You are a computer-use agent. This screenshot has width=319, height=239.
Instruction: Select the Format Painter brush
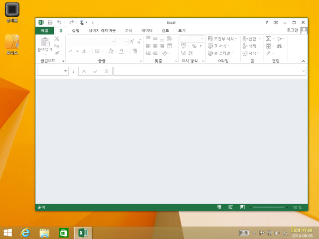click(57, 53)
